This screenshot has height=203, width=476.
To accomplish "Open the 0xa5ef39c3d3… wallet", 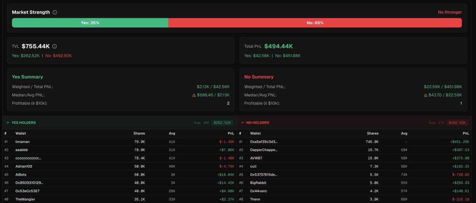I will [264, 141].
